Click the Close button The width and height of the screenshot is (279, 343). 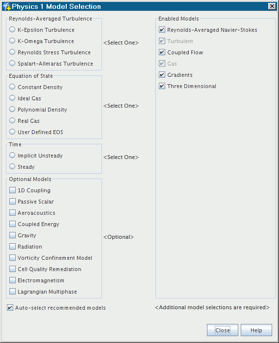pos(223,330)
